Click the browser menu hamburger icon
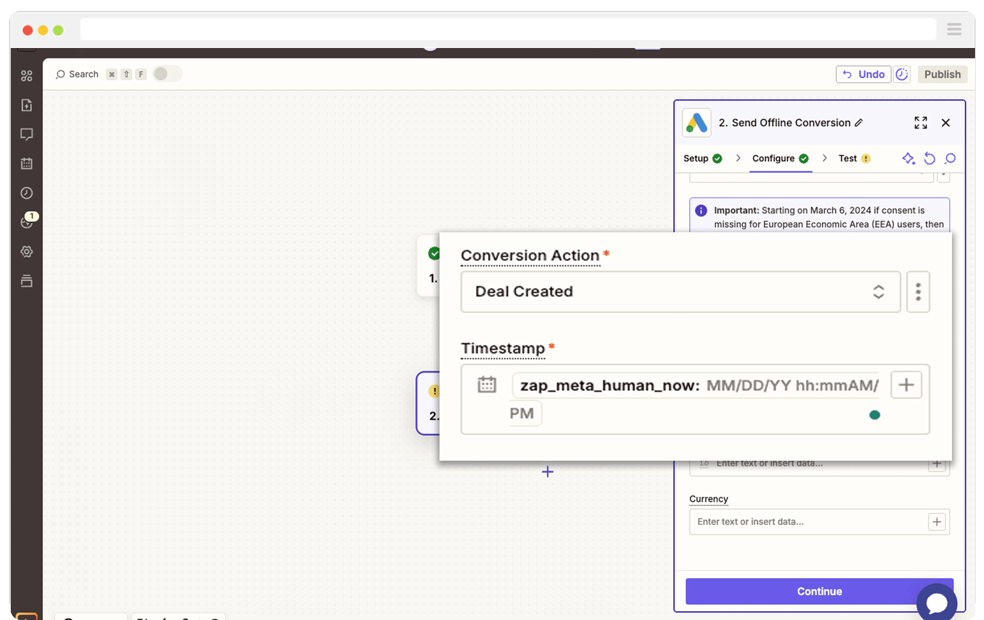The image size is (984, 620). click(954, 29)
